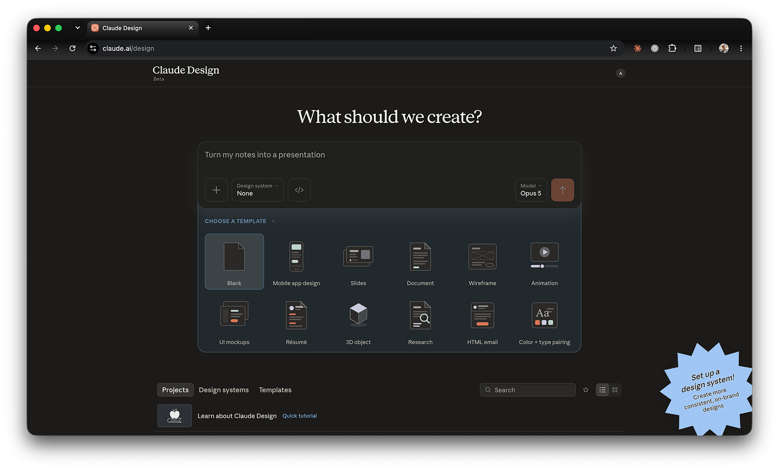
Task: Select the 3D object template
Action: (x=358, y=321)
